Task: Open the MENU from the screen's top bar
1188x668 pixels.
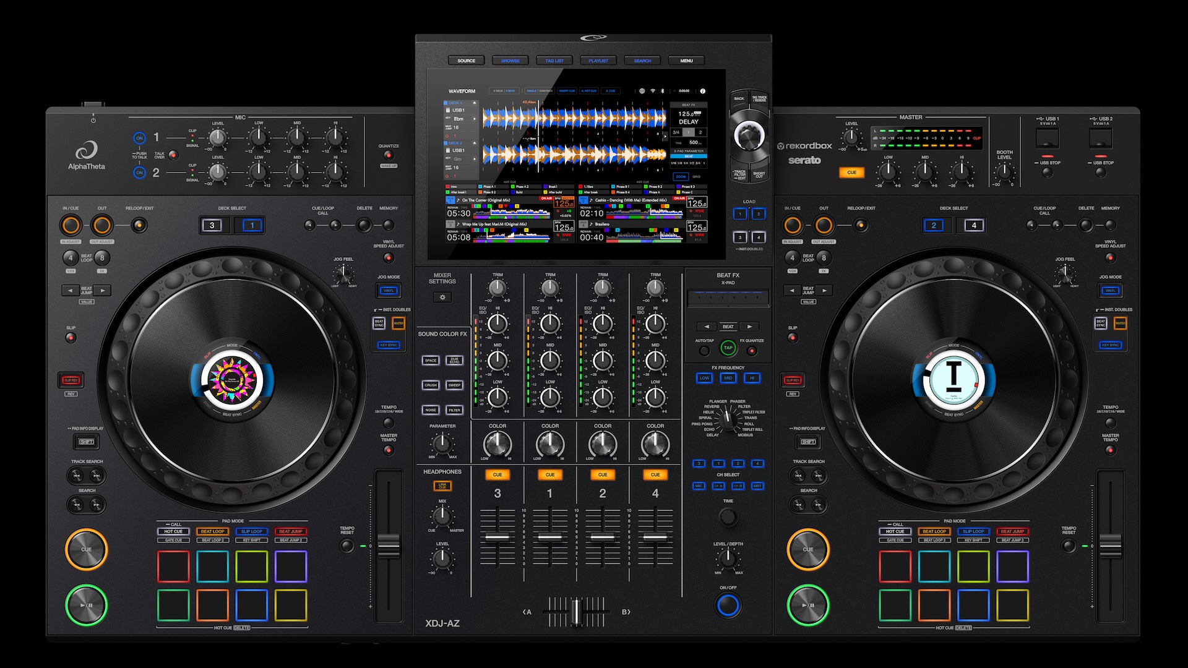Action: 687,61
